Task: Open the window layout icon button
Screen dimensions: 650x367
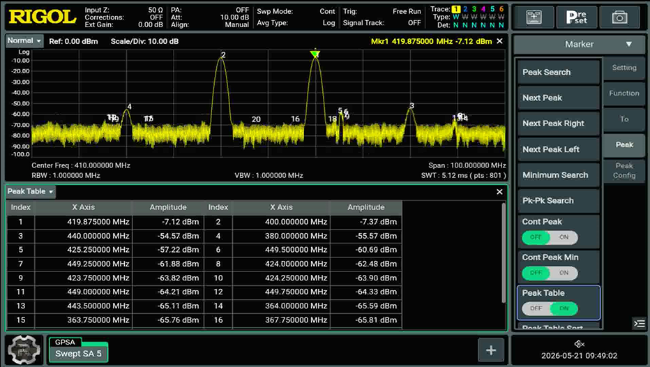Action: coord(534,17)
